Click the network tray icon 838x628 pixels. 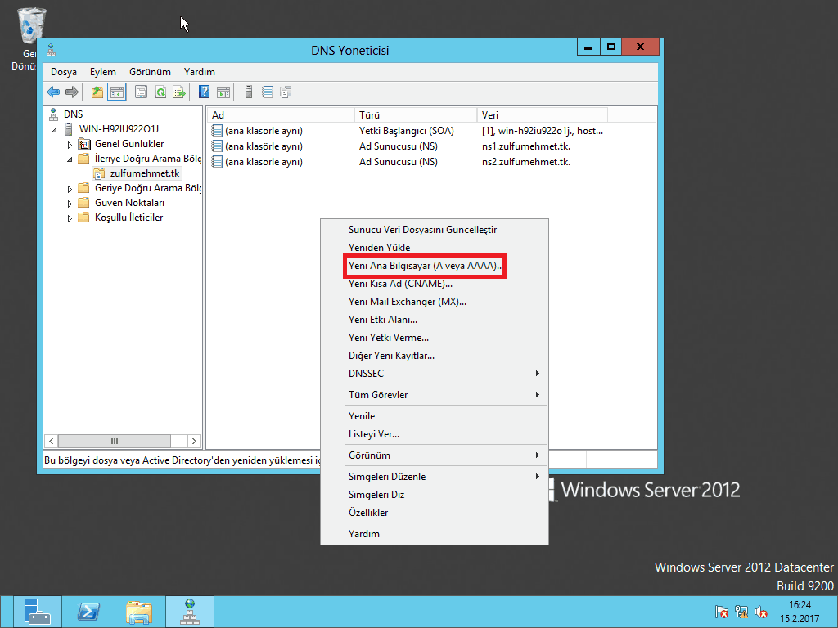pos(741,612)
